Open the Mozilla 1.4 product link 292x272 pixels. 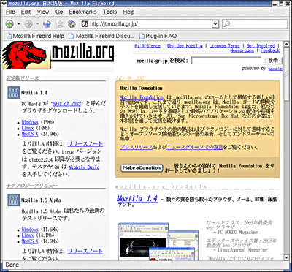coord(137,198)
